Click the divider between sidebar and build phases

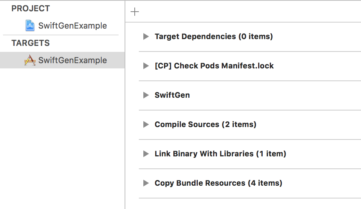tap(125, 113)
